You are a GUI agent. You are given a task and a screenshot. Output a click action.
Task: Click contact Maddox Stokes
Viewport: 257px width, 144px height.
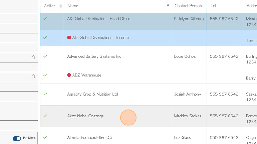click(x=187, y=116)
